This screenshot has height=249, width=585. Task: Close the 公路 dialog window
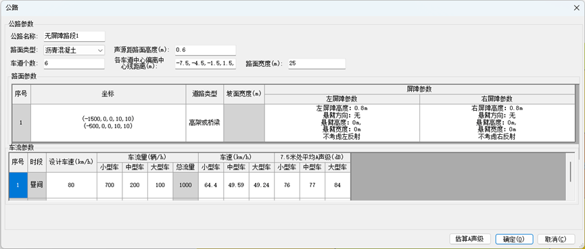[576, 7]
